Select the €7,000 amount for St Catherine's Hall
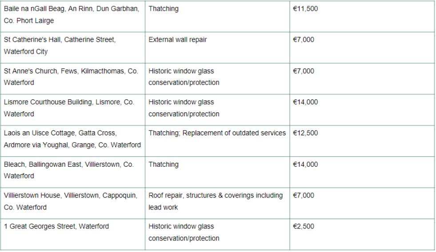Image resolution: width=436 pixels, height=252 pixels. pyautogui.click(x=304, y=40)
